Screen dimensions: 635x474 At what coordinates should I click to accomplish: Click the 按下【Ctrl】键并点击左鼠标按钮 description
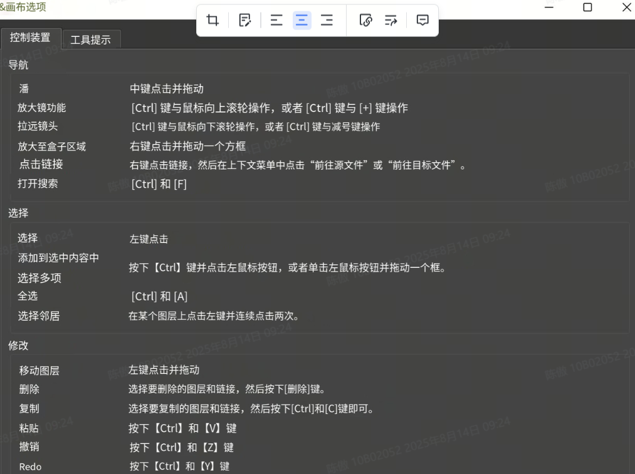tap(288, 267)
